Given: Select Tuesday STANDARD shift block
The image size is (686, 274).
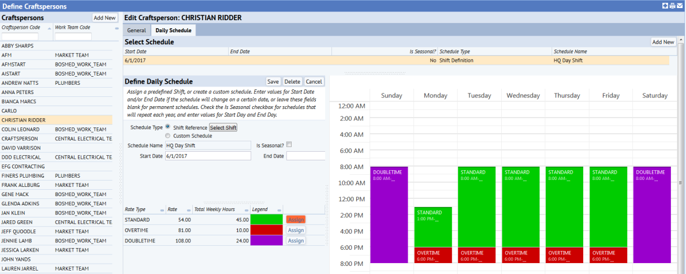Looking at the screenshot, I should click(x=477, y=207).
